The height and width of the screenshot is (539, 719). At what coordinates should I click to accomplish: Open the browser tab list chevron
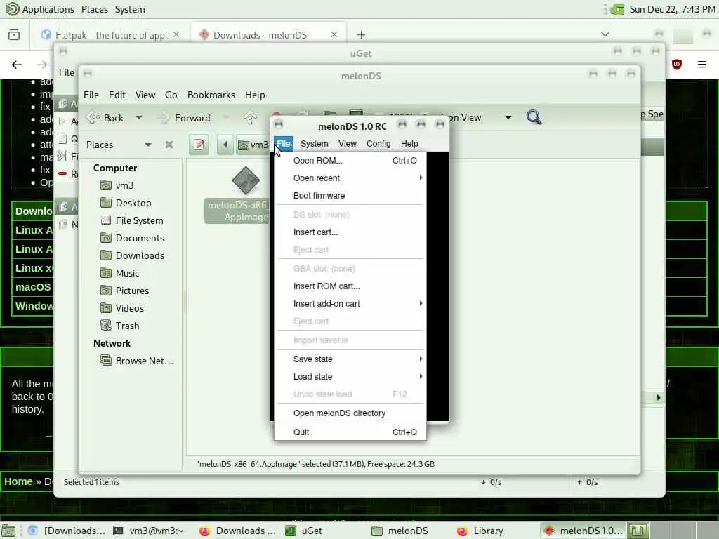605,34
